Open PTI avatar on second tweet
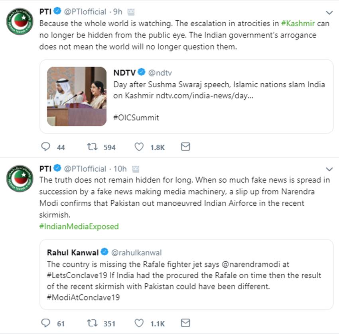The width and height of the screenshot is (339, 334). (20, 179)
